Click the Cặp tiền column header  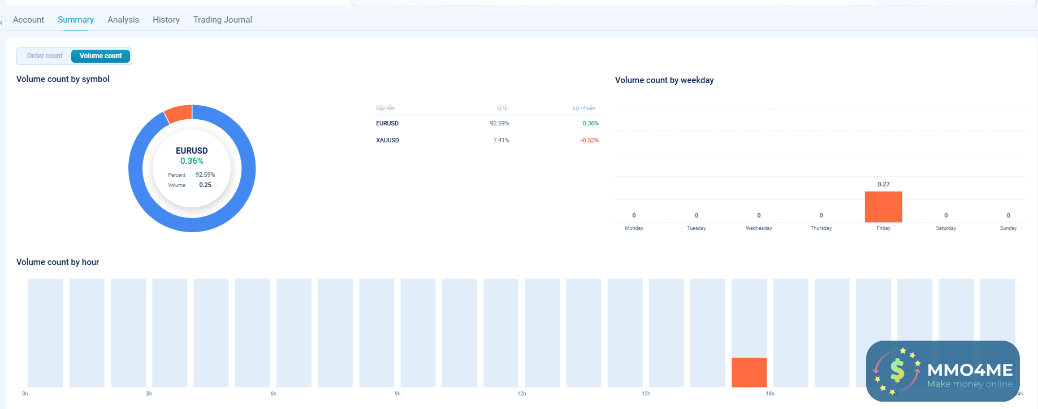pos(385,108)
